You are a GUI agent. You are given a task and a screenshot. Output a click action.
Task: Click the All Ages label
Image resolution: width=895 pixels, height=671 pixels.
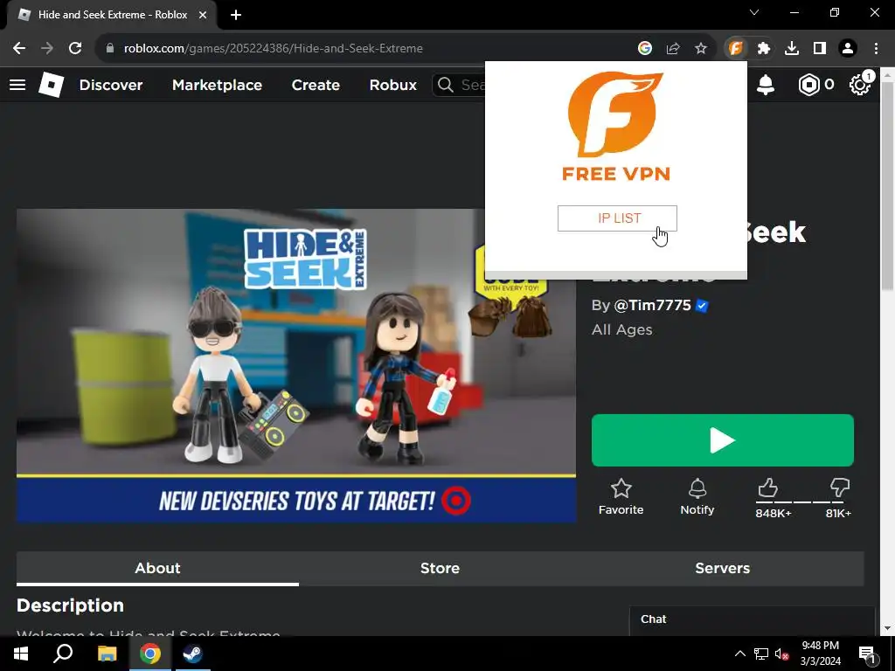coord(622,329)
